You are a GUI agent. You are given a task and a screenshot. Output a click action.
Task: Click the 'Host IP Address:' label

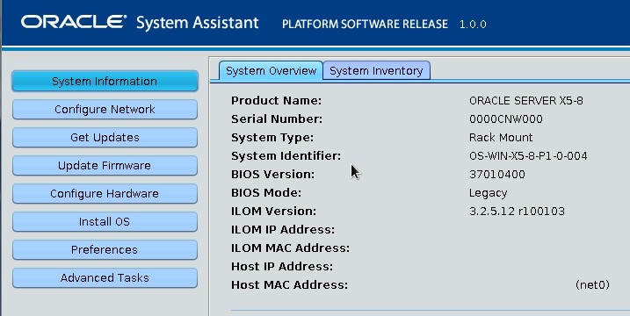(x=282, y=267)
